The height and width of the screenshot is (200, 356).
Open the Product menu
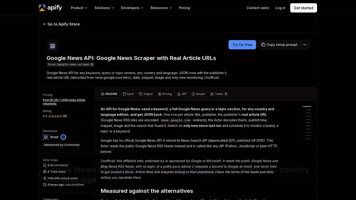point(79,8)
